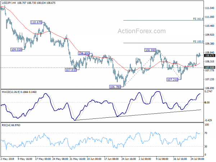
Task: Click the MACD scale value -0.429
Action: pos(208,120)
